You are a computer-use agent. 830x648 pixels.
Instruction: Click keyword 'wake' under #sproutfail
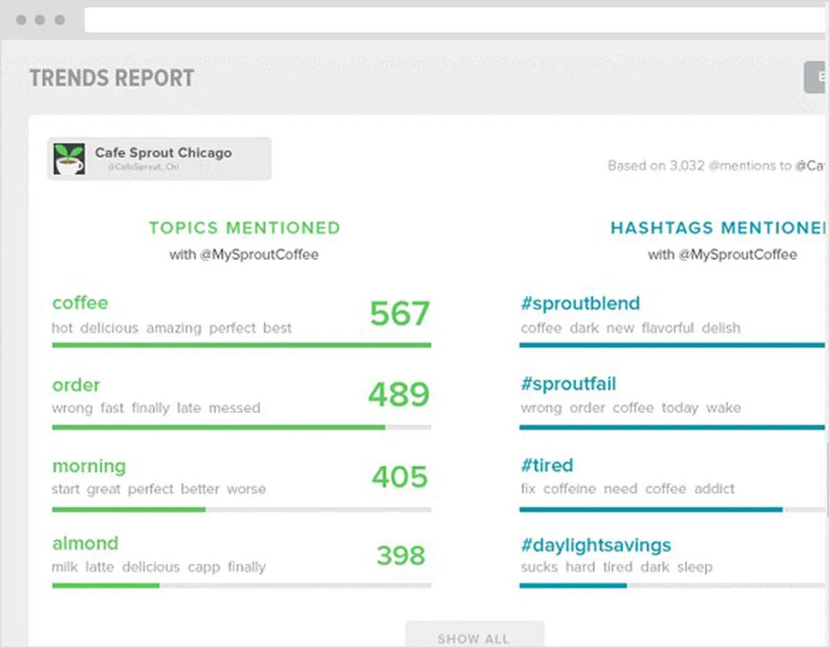[723, 408]
